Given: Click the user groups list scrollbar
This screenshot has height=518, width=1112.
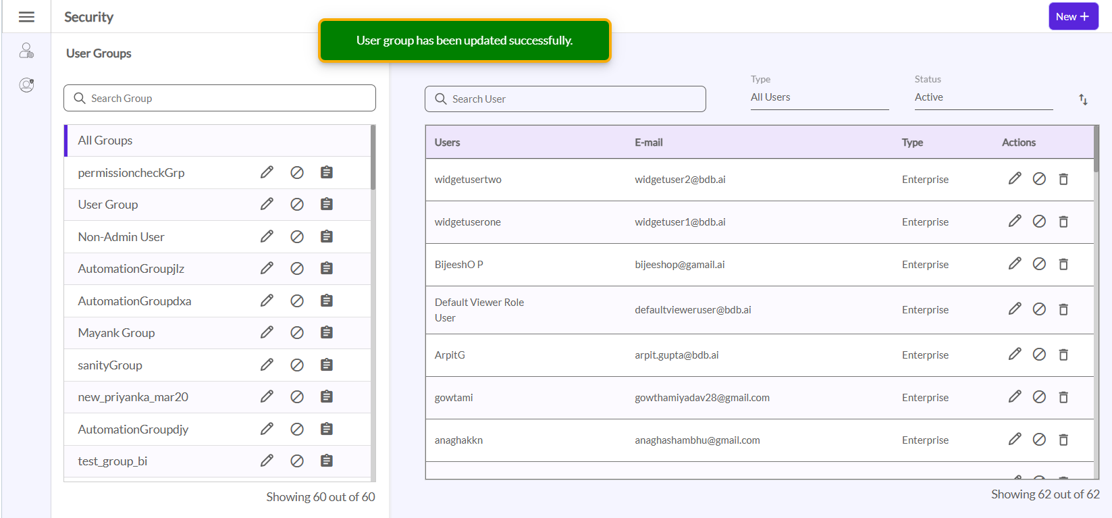Looking at the screenshot, I should coord(373,159).
